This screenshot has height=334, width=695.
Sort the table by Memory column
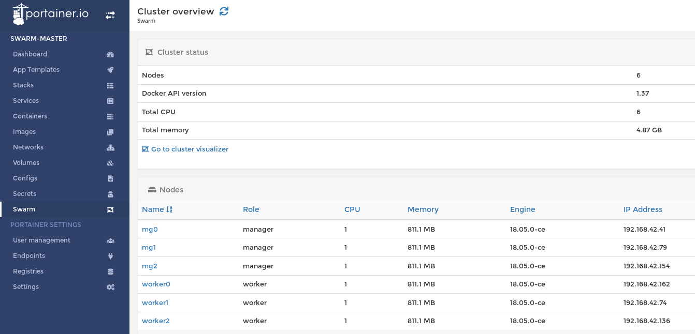pyautogui.click(x=423, y=209)
